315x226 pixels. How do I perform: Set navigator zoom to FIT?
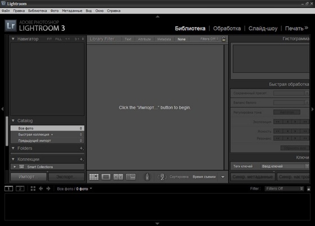49,39
